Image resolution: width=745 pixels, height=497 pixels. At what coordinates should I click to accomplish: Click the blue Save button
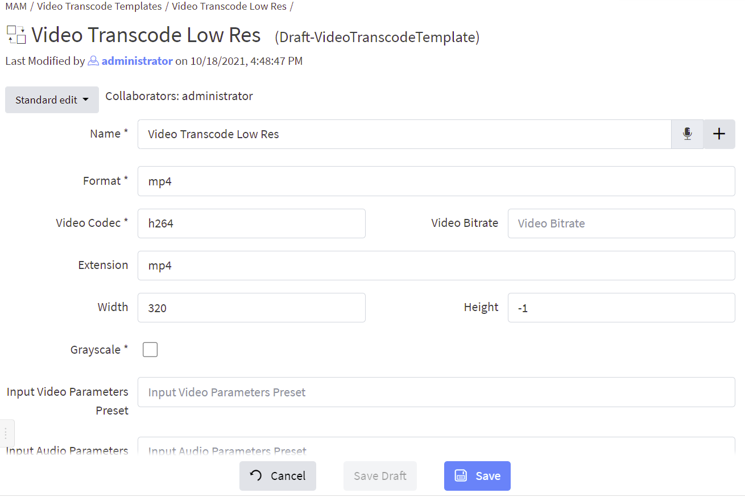coord(477,476)
